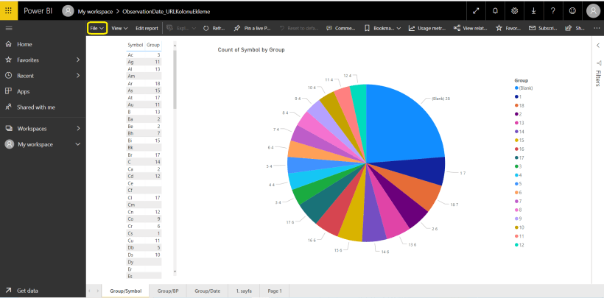
Task: Open the File dropdown menu
Action: [x=97, y=28]
